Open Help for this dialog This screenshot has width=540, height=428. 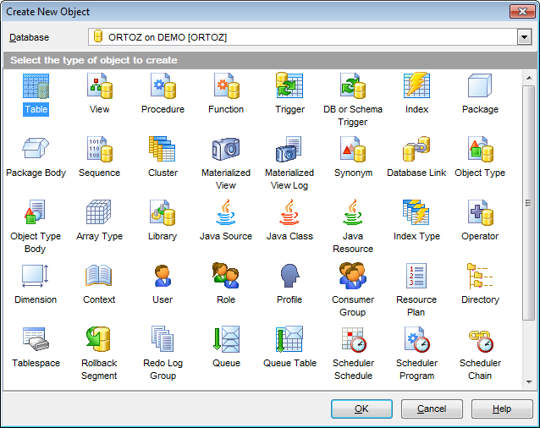click(502, 409)
